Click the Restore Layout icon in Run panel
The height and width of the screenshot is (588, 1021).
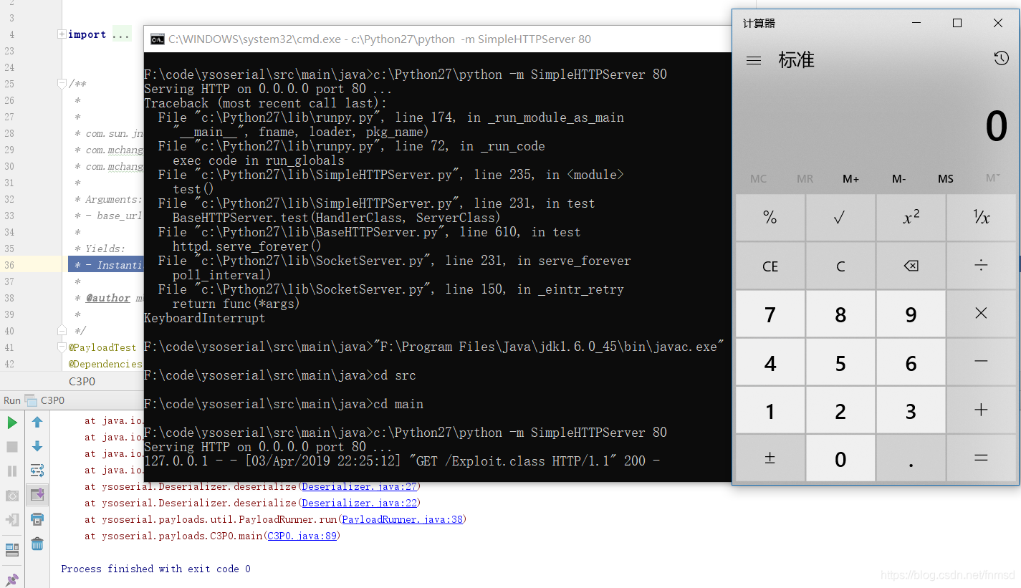(12, 550)
